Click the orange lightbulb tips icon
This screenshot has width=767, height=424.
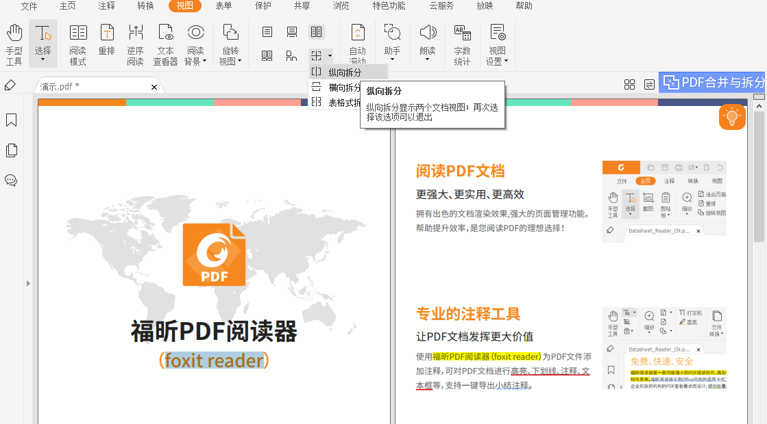(x=732, y=117)
